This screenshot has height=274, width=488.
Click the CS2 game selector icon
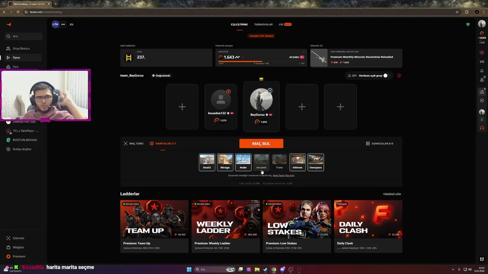point(55,24)
